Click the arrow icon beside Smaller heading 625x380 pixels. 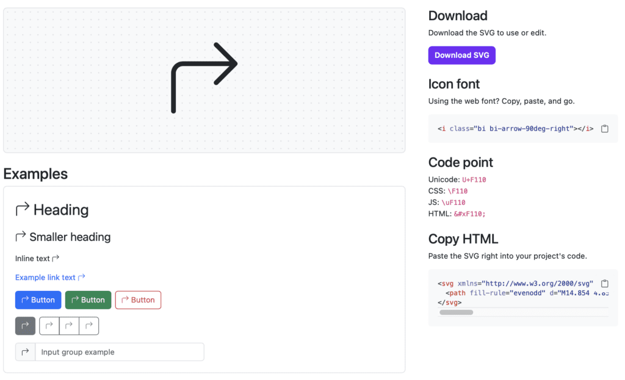21,236
